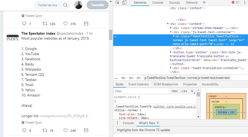The height and width of the screenshot is (137, 248).
Task: Select the p.TweetTextSize breadcrumb item
Action: 187,78
